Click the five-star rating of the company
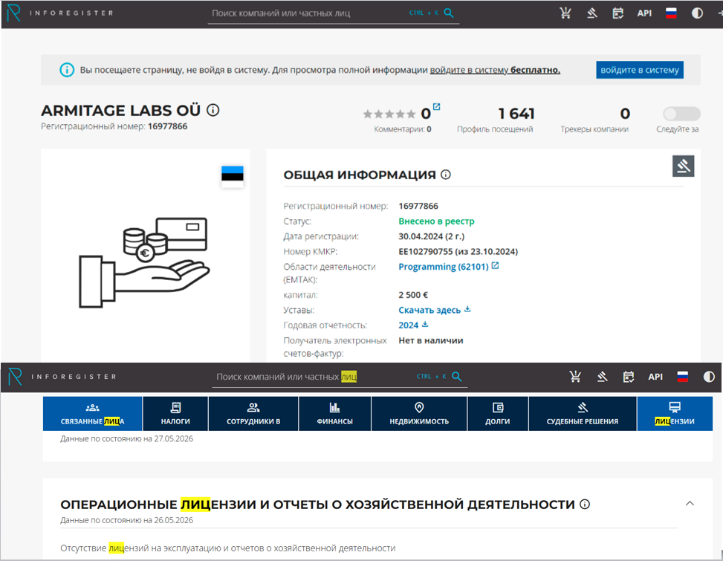723x561 pixels. point(389,114)
